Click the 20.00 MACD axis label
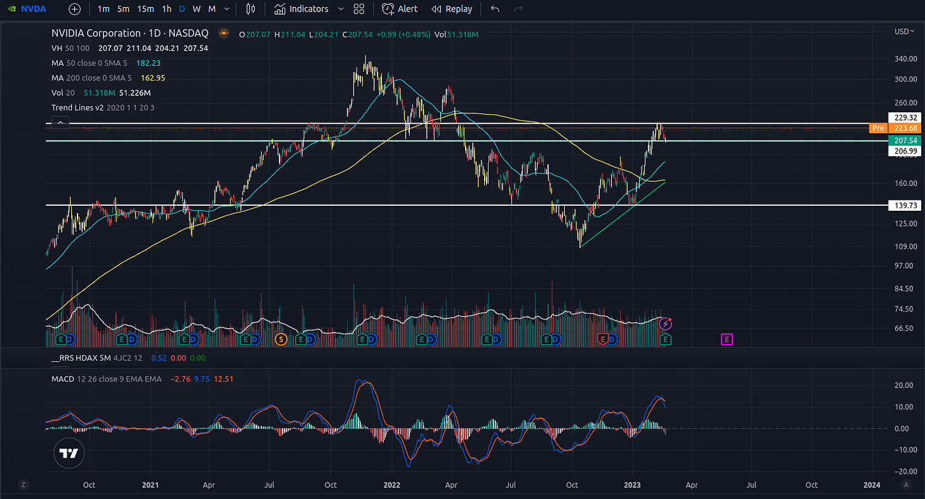 click(905, 385)
